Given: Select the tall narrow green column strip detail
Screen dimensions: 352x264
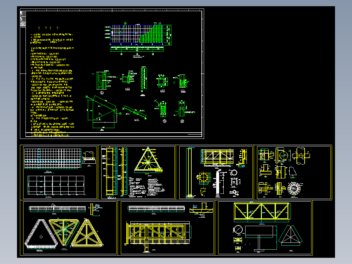Looking at the screenshot, I should pos(144,78).
